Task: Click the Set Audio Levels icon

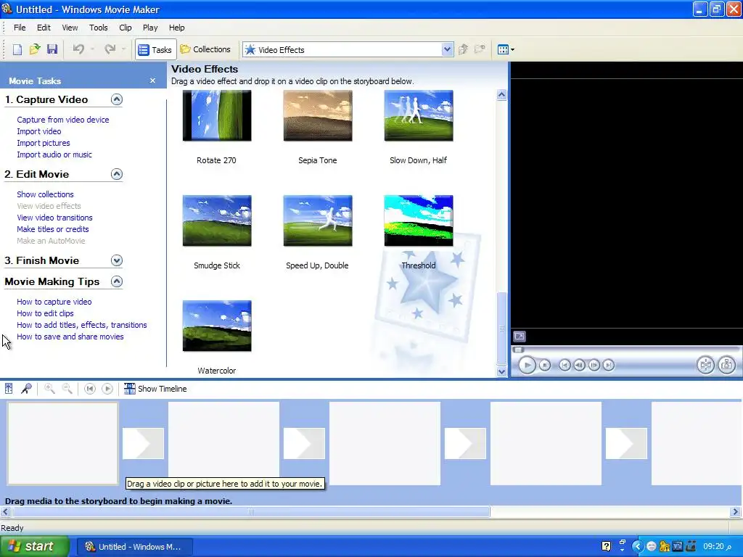Action: point(9,389)
